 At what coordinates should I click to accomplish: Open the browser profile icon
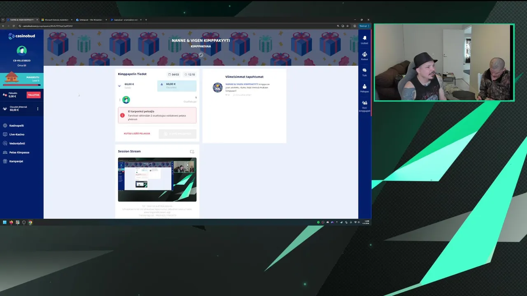(x=354, y=26)
